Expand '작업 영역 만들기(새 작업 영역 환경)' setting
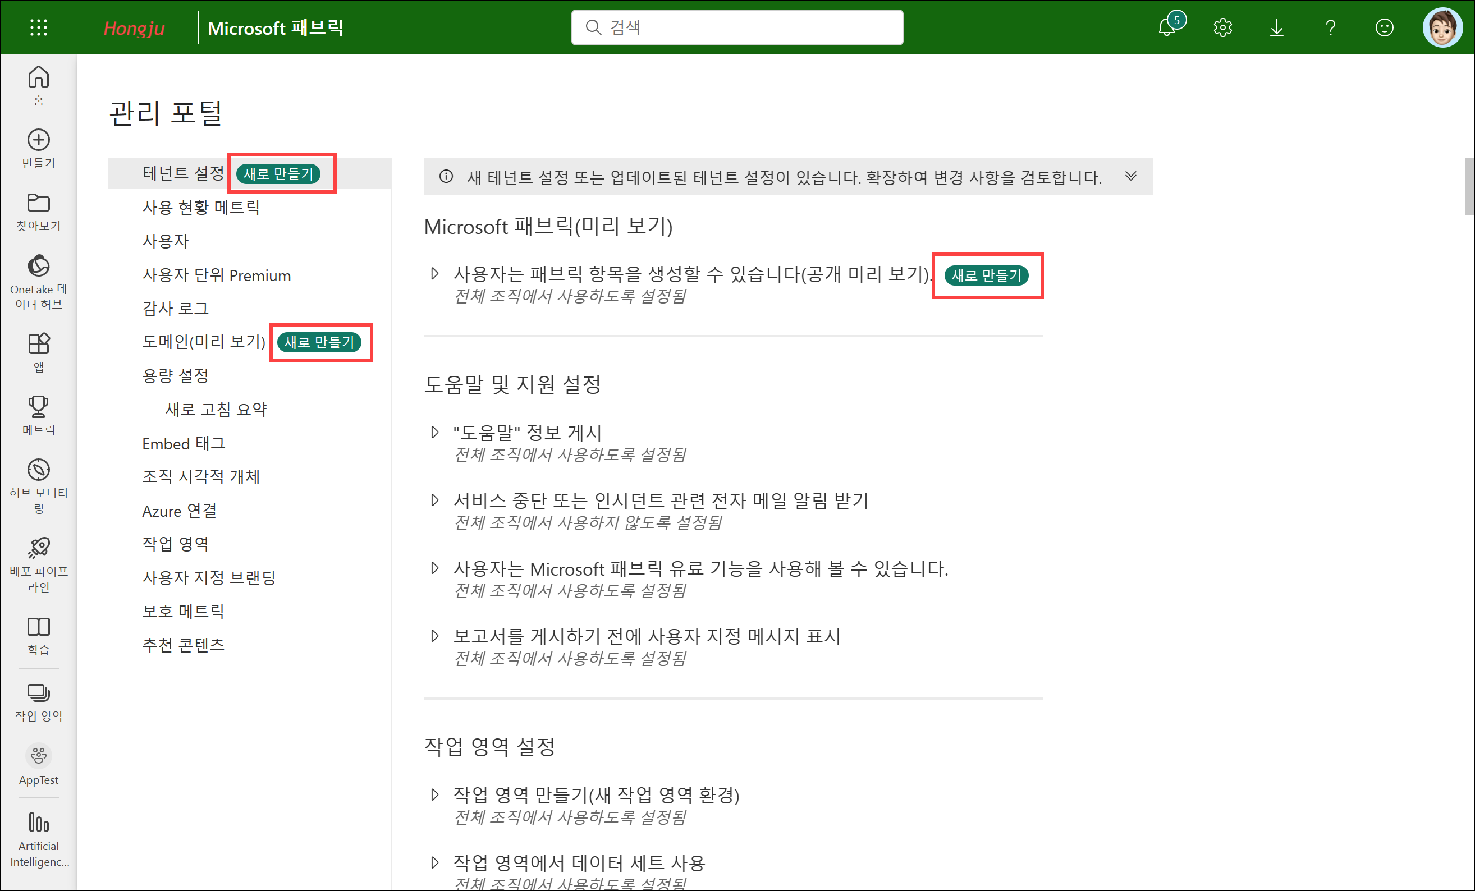The height and width of the screenshot is (891, 1475). (x=434, y=794)
